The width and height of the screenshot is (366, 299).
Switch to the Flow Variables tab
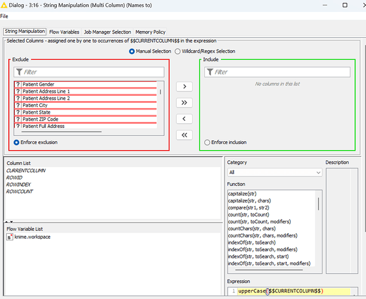(x=64, y=32)
